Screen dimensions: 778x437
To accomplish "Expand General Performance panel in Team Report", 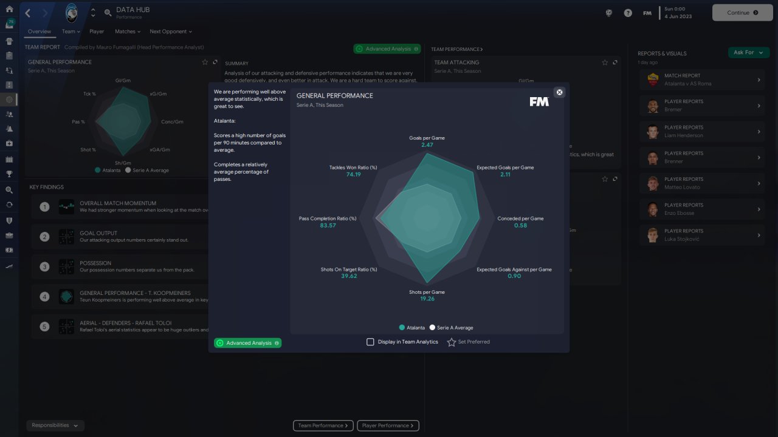I will point(215,62).
